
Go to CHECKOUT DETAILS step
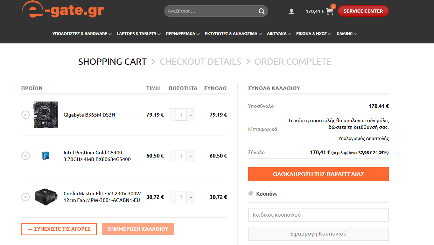(201, 62)
